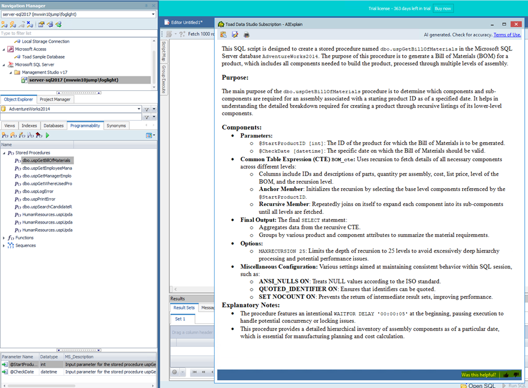Click the create stored procedure icon
The width and height of the screenshot is (528, 388).
(x=4, y=135)
